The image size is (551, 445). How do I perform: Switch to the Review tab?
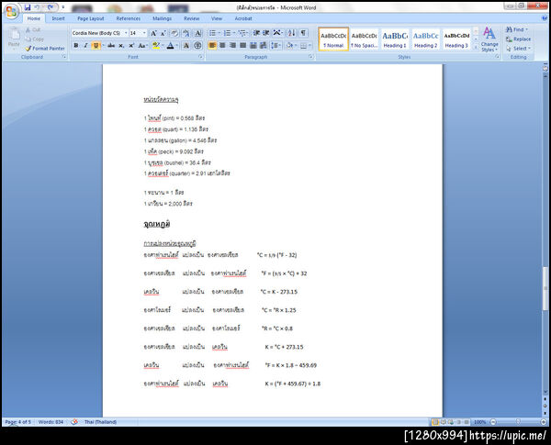192,18
